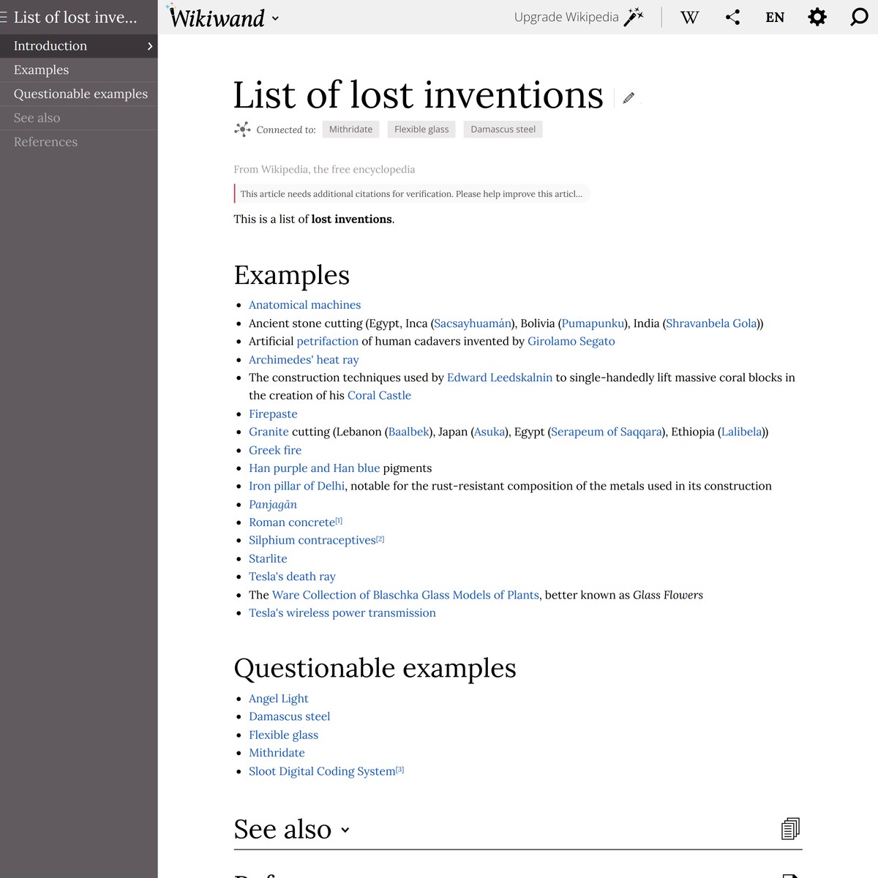878x878 pixels.
Task: Open Firepaste link
Action: [273, 414]
